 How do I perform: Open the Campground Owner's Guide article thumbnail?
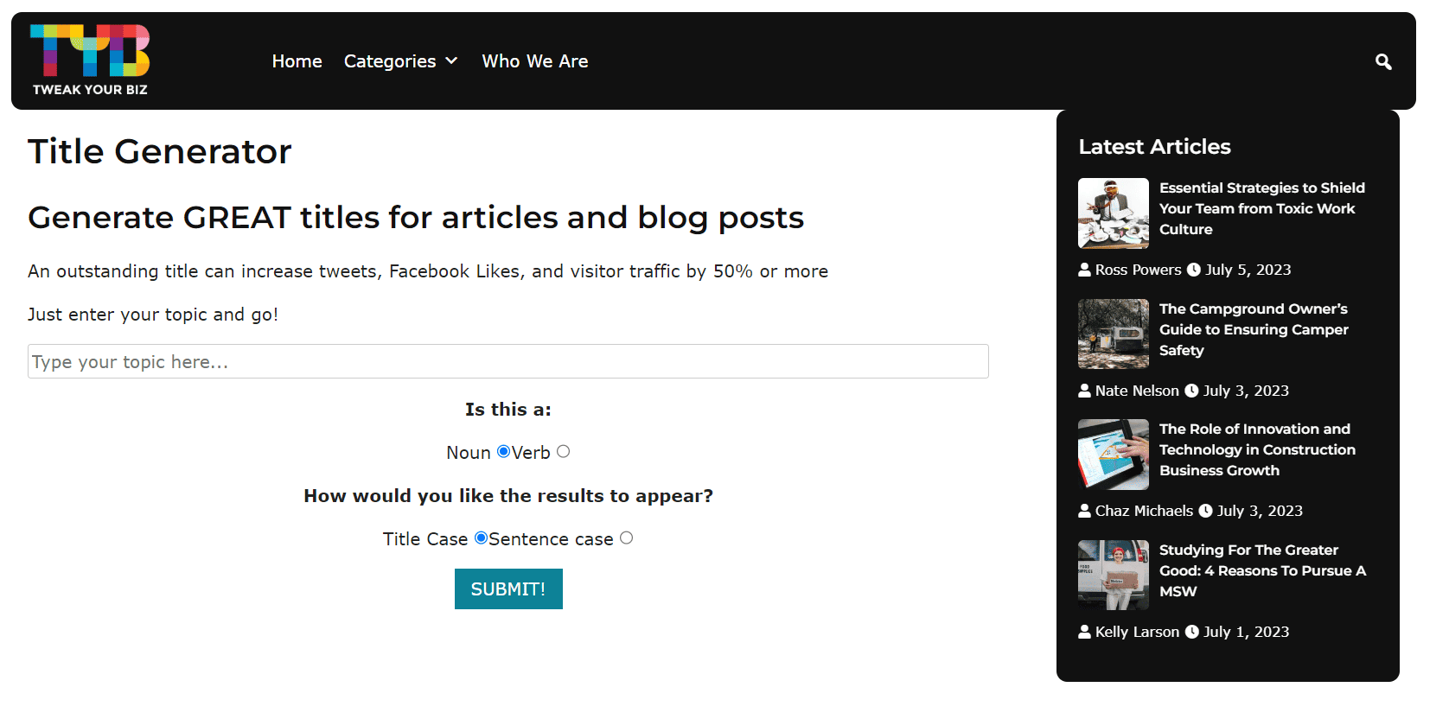coord(1114,334)
